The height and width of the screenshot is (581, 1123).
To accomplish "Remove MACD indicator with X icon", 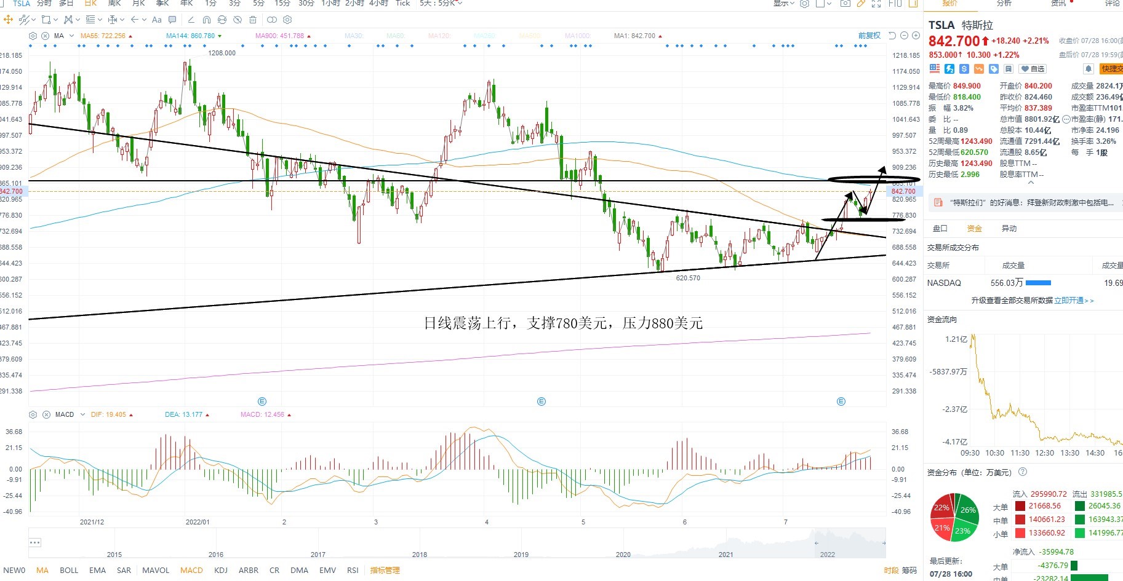I will pos(46,414).
